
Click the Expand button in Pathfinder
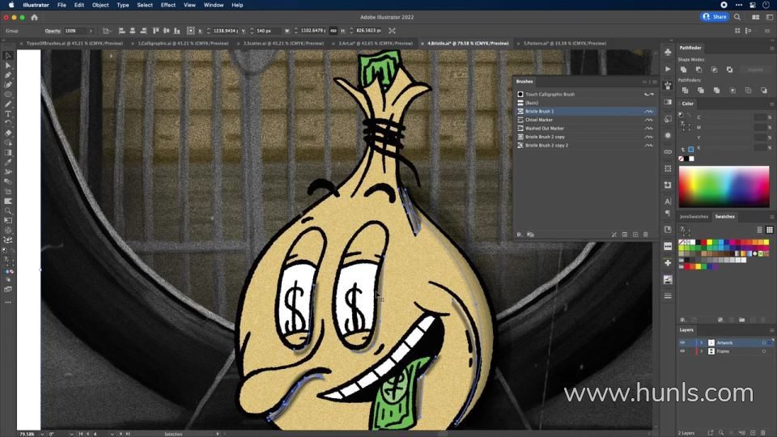(755, 70)
